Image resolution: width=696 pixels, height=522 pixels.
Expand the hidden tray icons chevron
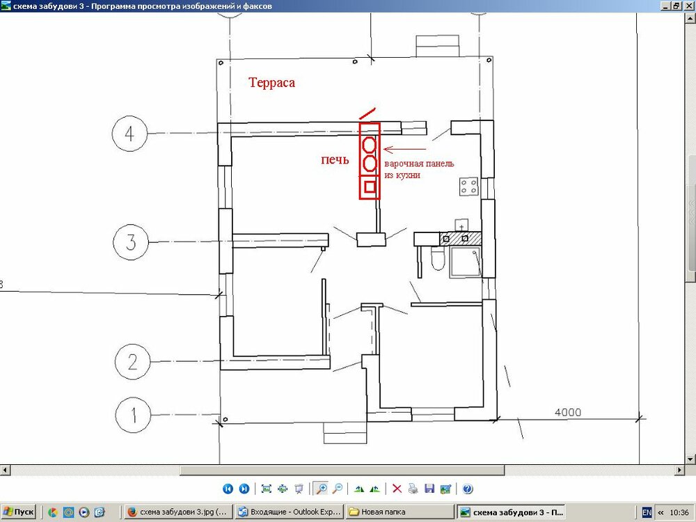[660, 512]
